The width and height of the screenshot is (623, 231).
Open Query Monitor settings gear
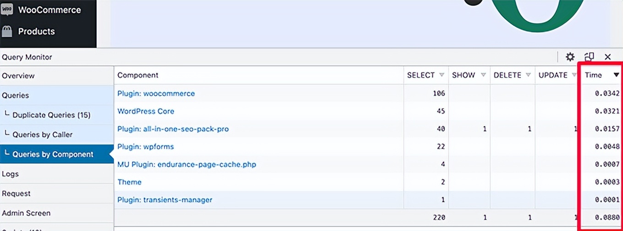pos(570,57)
